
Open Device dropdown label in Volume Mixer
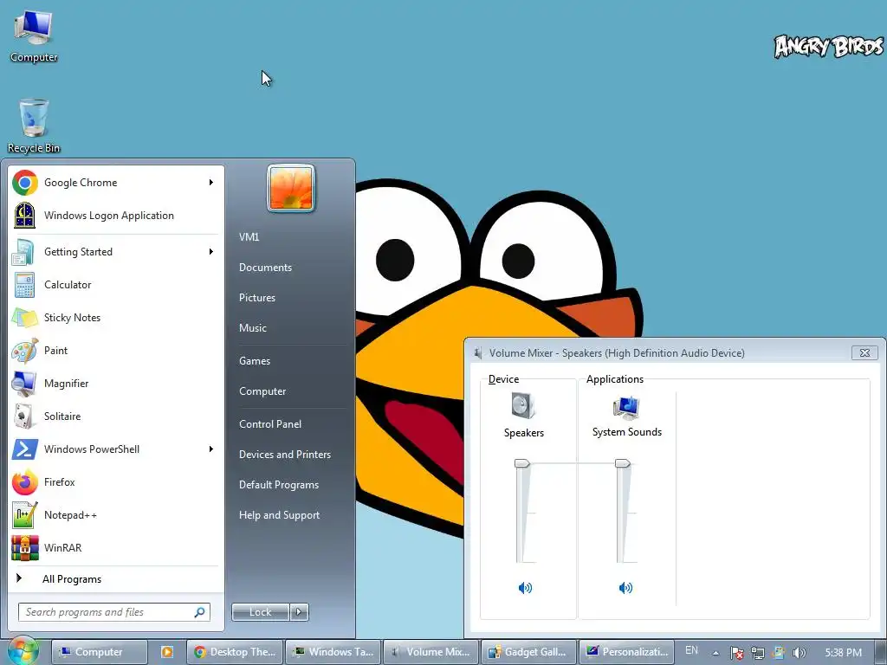click(x=503, y=379)
